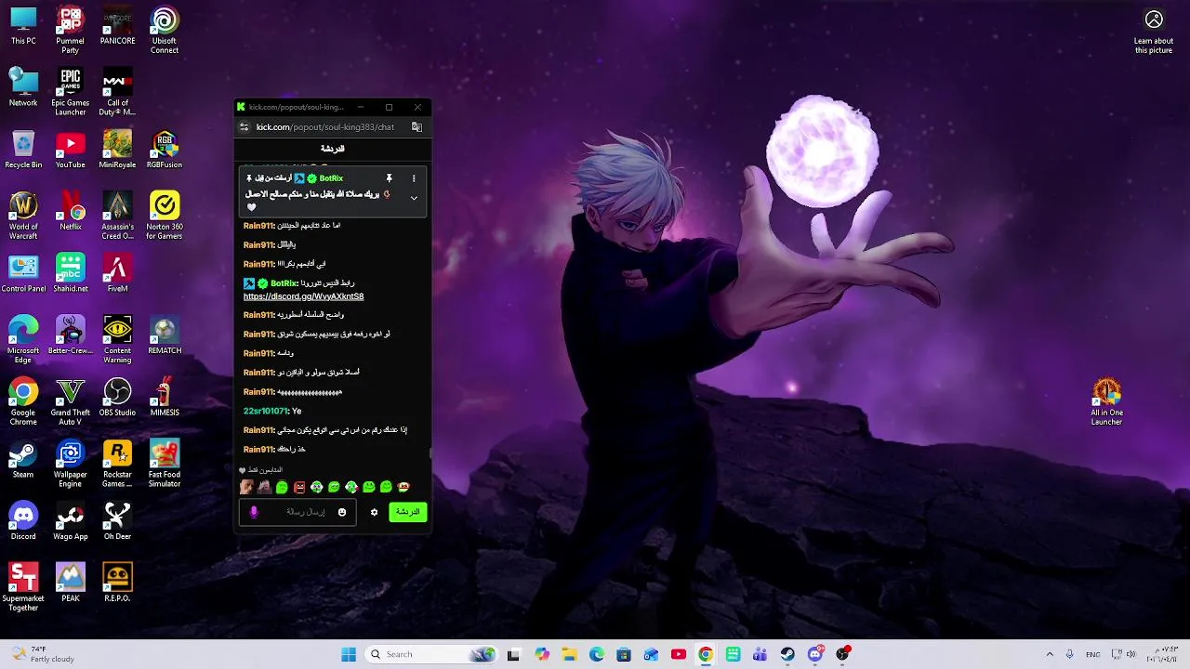Image resolution: width=1190 pixels, height=669 pixels.
Task: Select the Recycle Bin desktop icon
Action: pos(23,150)
